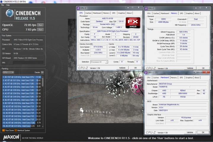213x142 pixels.
Task: Click the ranking list scrollbar
Action: click(x=43, y=82)
